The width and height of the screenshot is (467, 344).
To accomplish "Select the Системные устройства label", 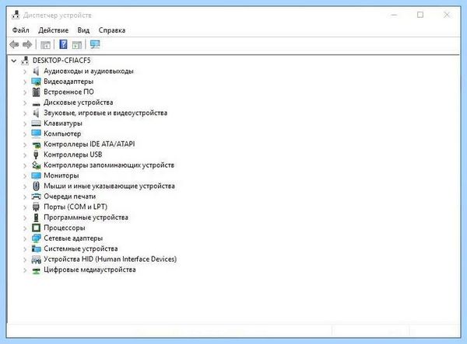I will [x=81, y=248].
